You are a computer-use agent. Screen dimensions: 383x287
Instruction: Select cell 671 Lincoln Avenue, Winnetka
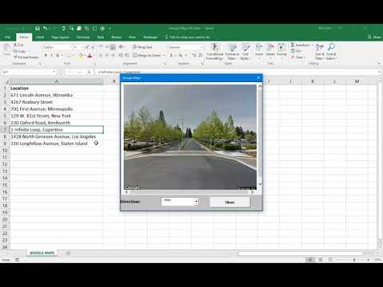pyautogui.click(x=57, y=95)
